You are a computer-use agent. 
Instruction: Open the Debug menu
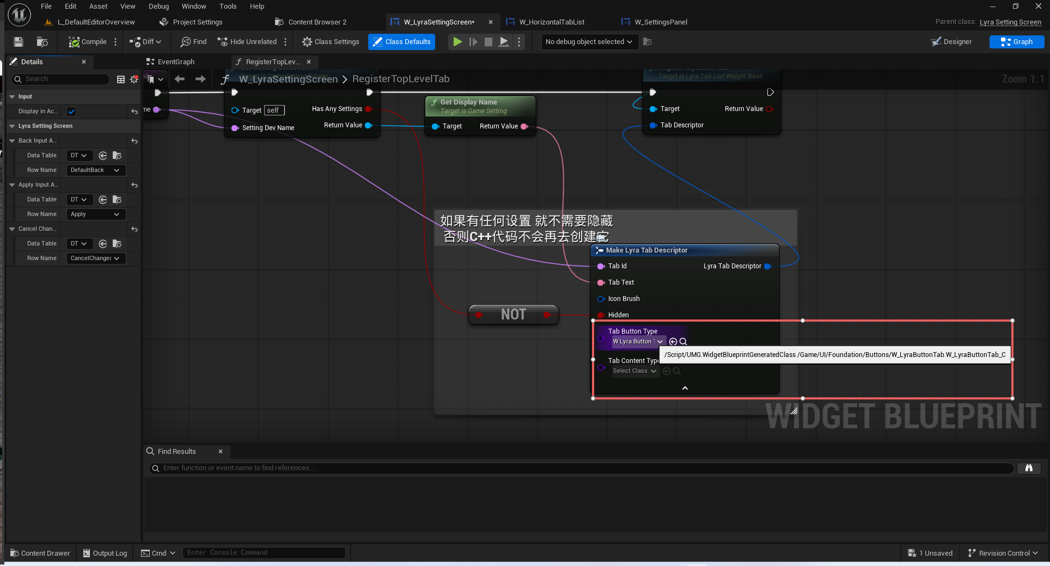point(158,7)
